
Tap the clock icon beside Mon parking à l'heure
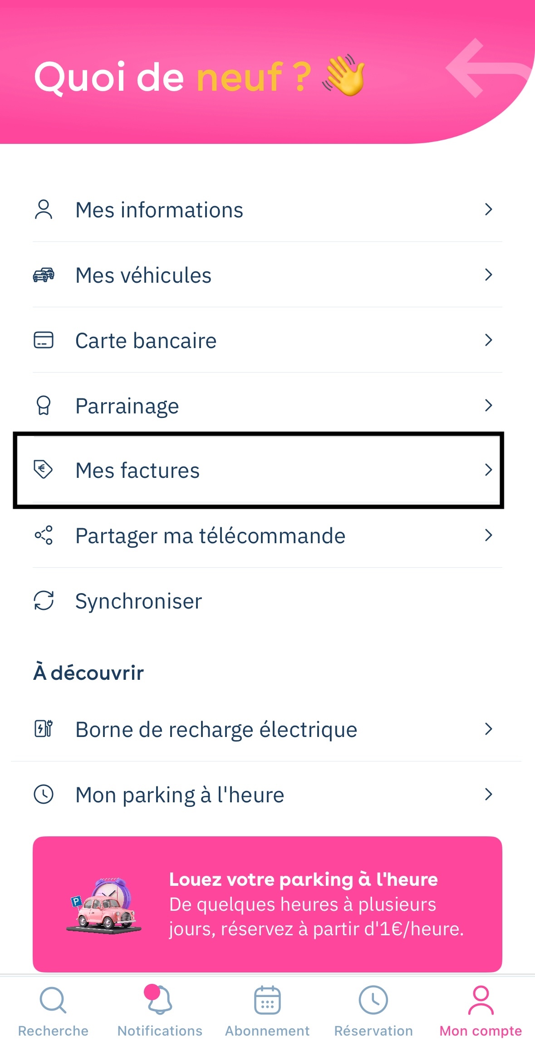pyautogui.click(x=44, y=794)
